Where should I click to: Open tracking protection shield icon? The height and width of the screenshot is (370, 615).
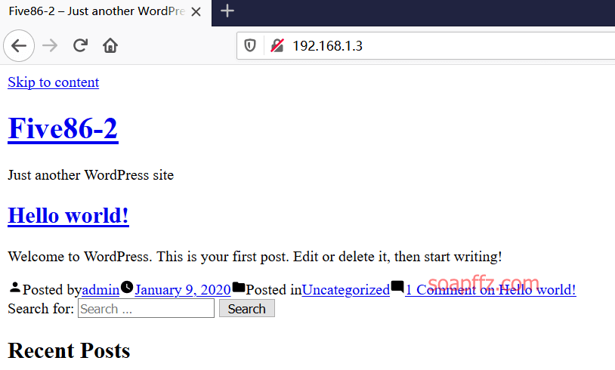pos(250,46)
